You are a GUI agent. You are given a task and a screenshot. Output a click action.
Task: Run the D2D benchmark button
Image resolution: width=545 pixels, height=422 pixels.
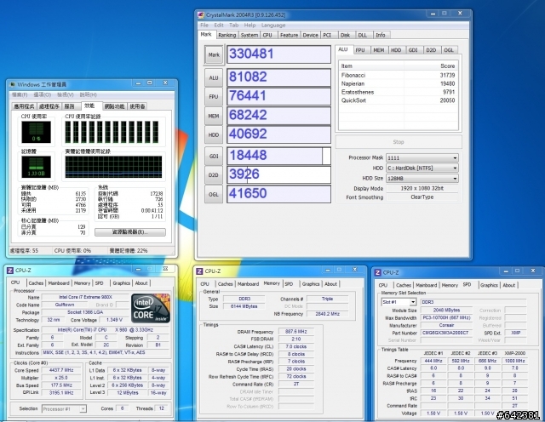click(x=214, y=175)
